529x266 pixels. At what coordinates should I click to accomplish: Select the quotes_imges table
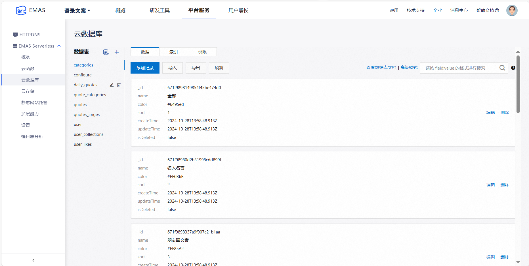pyautogui.click(x=87, y=115)
